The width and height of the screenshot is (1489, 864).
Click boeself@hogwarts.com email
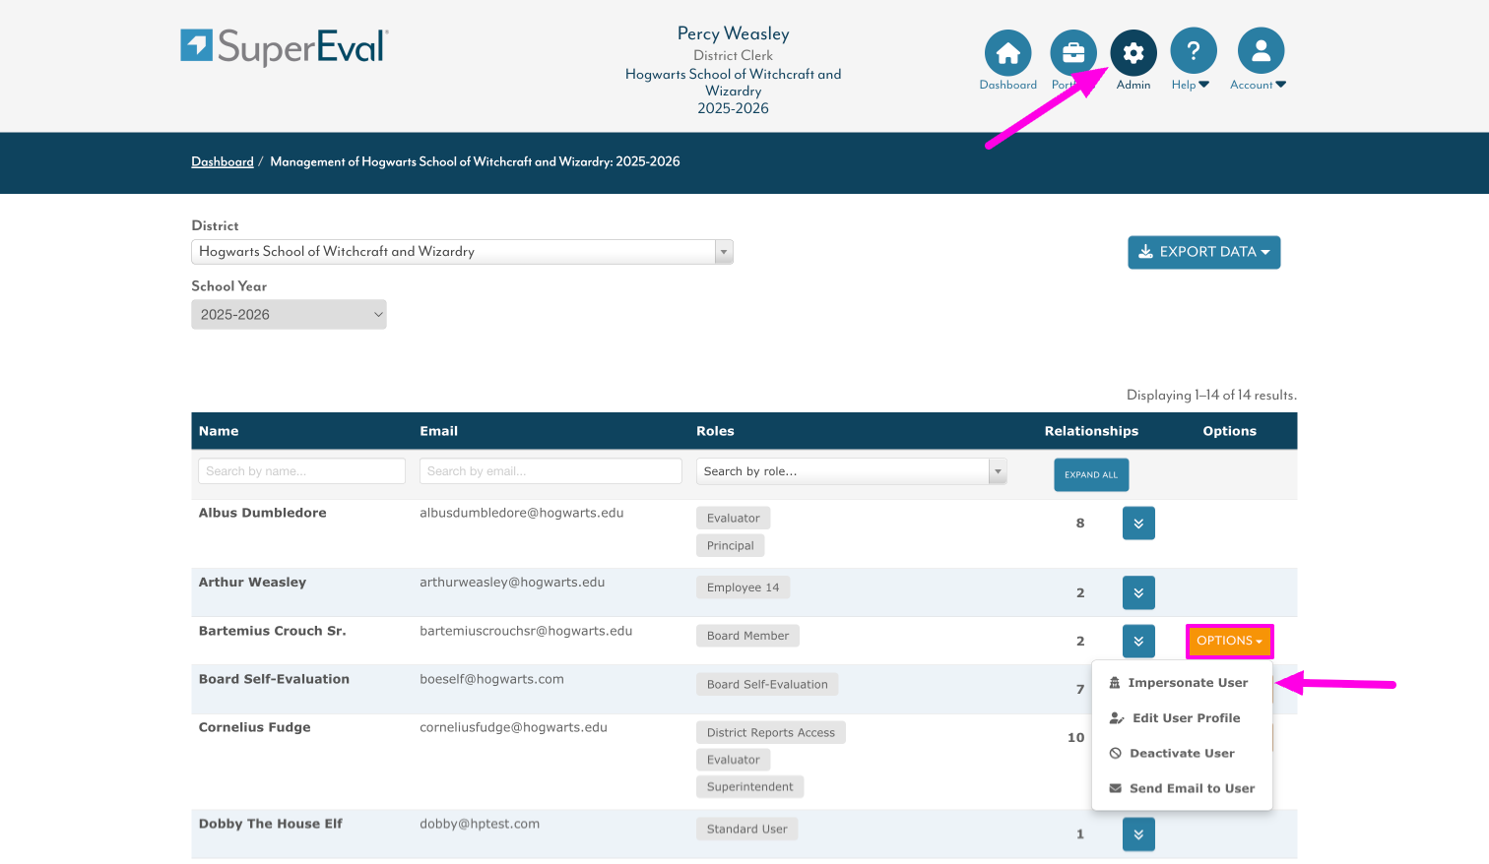tap(491, 679)
